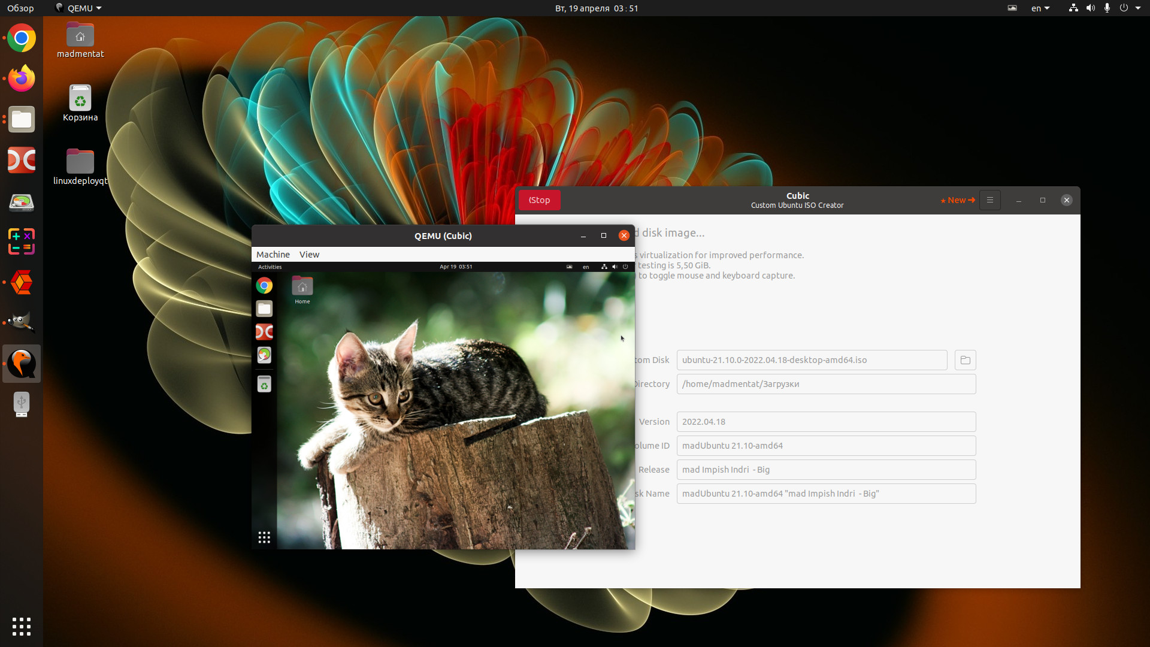The width and height of the screenshot is (1150, 647).
Task: Click the keyboard layout icon in top bar
Action: click(1012, 8)
